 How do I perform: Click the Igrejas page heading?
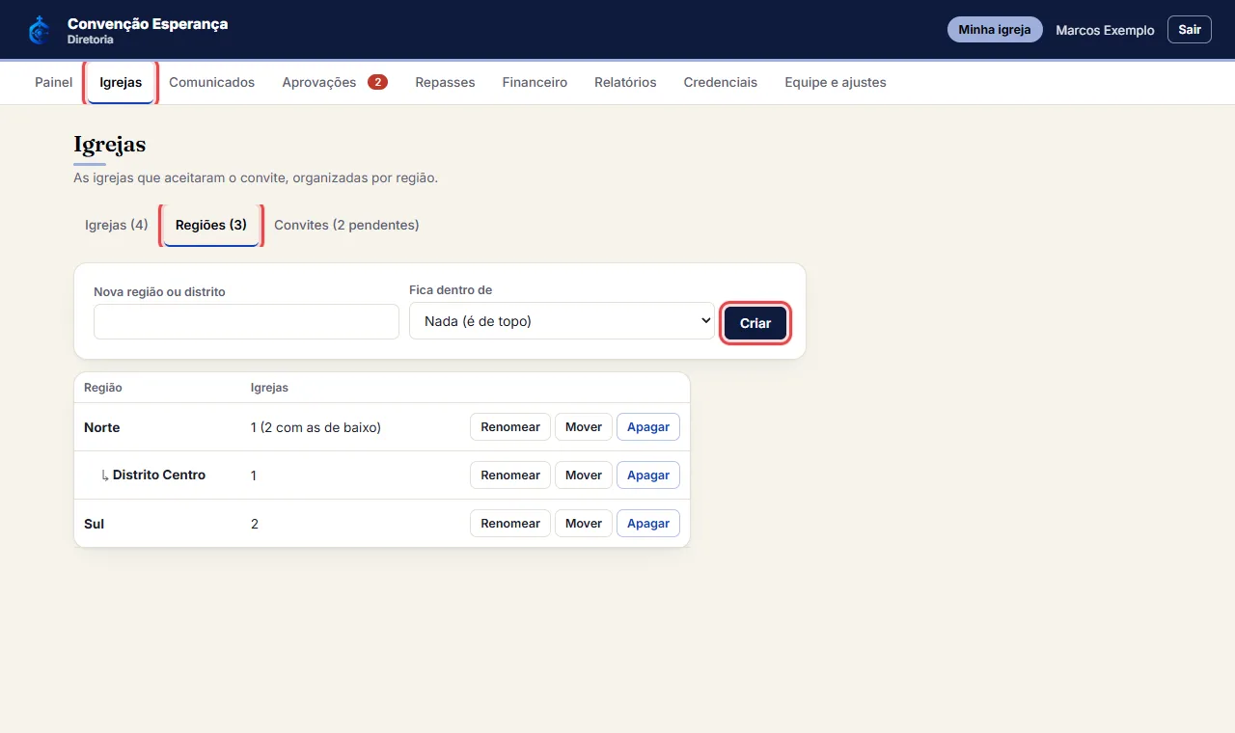pos(110,145)
